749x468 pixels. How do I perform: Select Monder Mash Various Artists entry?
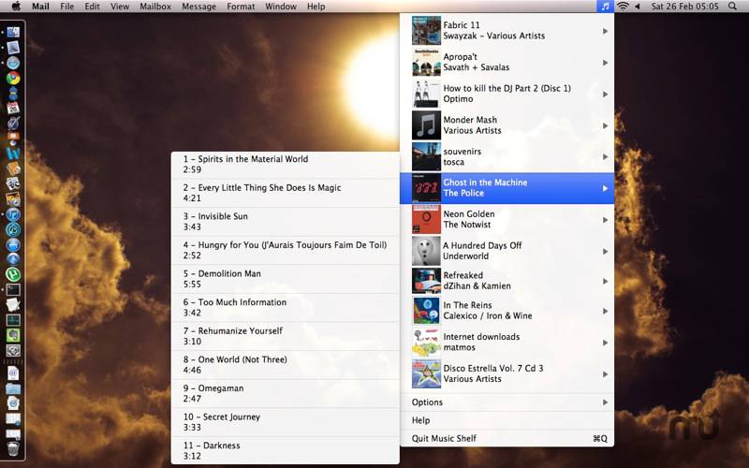click(507, 125)
